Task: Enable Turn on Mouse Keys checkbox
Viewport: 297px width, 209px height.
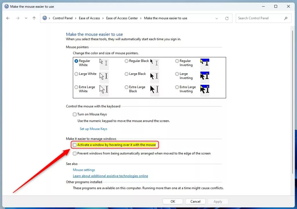Action: point(75,114)
